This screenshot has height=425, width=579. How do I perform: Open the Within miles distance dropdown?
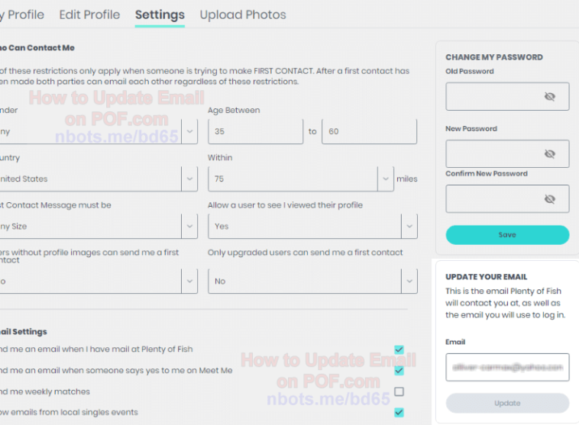385,179
